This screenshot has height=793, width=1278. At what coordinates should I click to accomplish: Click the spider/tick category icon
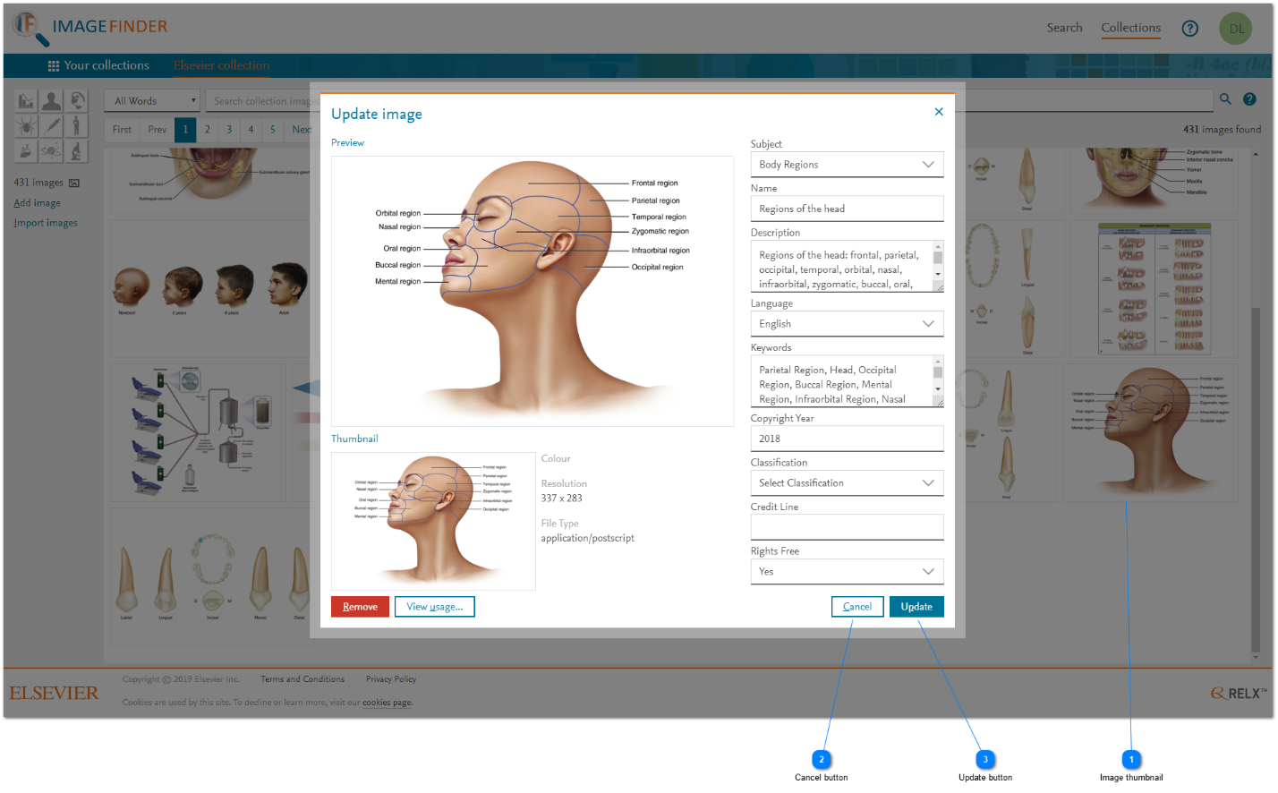point(26,126)
